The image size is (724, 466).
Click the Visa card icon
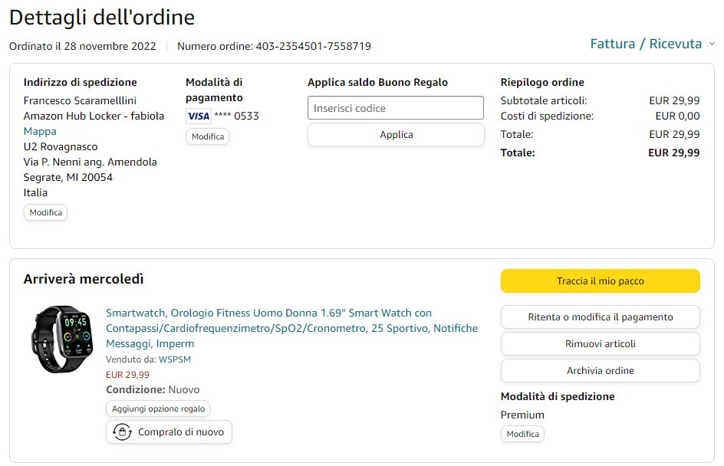pyautogui.click(x=198, y=116)
